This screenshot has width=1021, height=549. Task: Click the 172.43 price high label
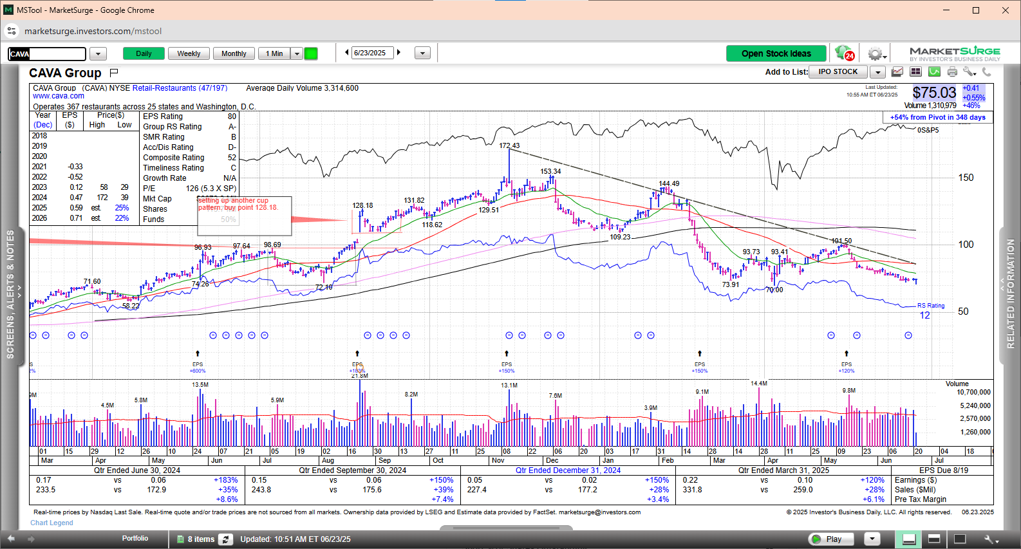click(x=509, y=146)
